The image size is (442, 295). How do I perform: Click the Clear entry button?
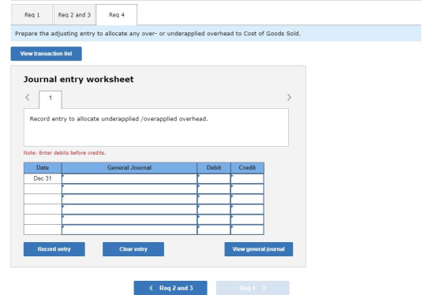[x=133, y=249]
